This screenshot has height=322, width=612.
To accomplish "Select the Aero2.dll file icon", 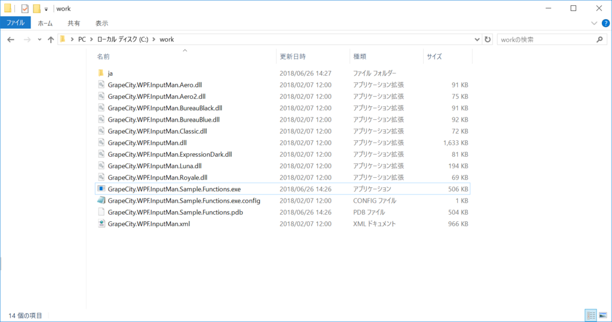I will click(101, 96).
